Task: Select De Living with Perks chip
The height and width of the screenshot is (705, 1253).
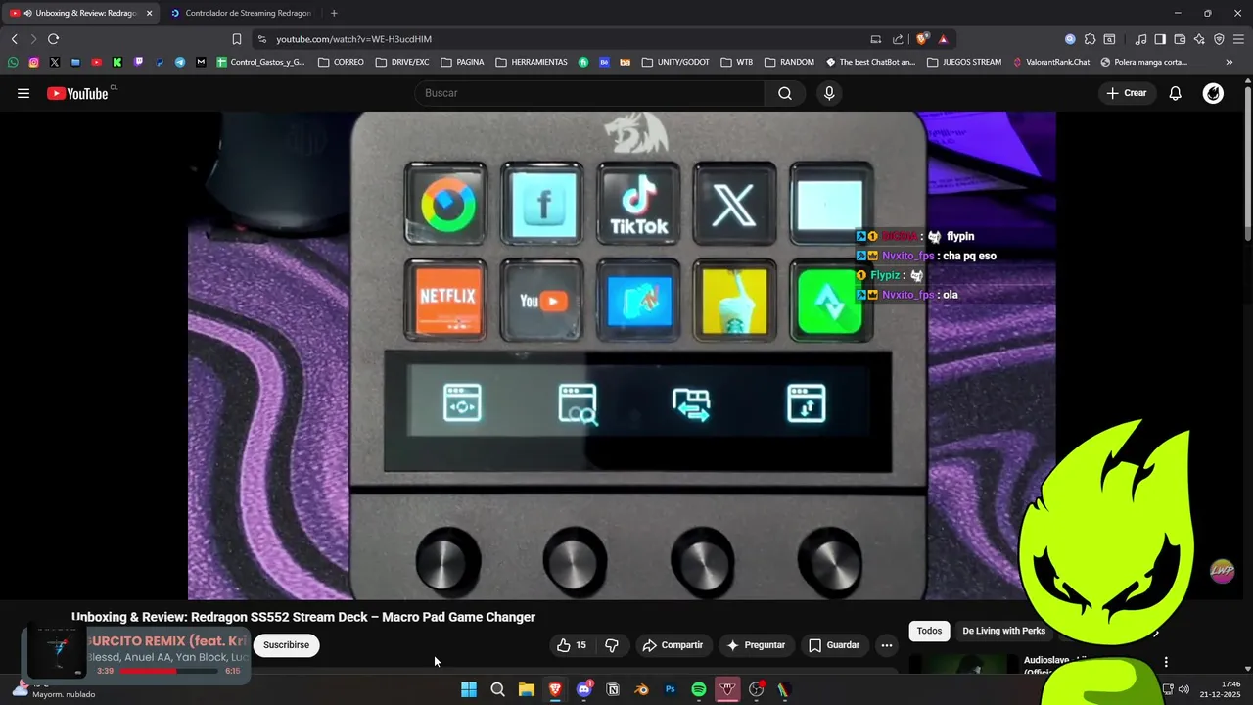Action: (1003, 631)
